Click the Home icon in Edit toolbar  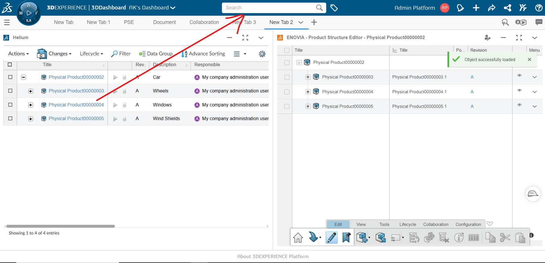[298, 237]
